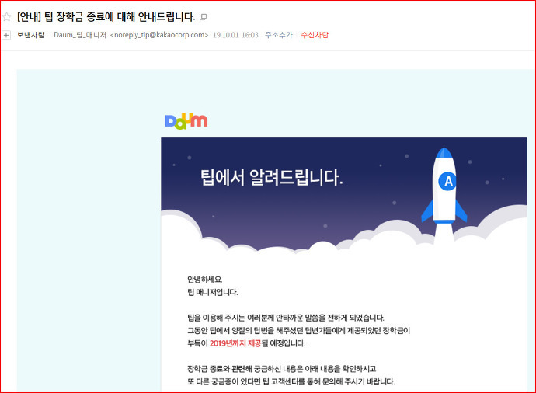Click the line starting 장학금 종료와 관련해
Viewport: 536px width, 393px height.
point(282,369)
